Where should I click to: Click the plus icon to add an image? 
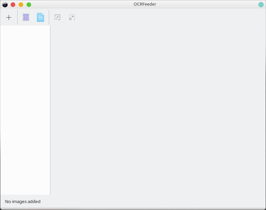click(9, 17)
